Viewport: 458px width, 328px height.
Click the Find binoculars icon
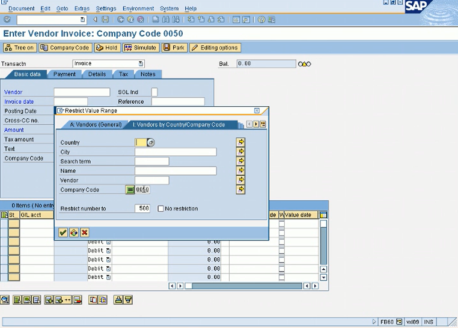(166, 20)
